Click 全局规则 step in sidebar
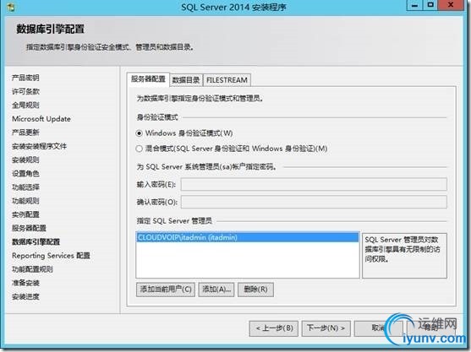The width and height of the screenshot is (471, 352). [25, 106]
